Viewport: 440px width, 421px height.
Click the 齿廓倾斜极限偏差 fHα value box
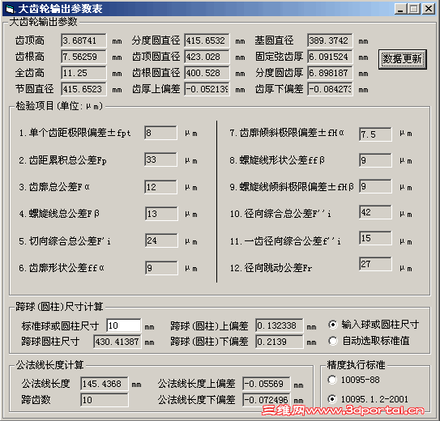pos(375,134)
